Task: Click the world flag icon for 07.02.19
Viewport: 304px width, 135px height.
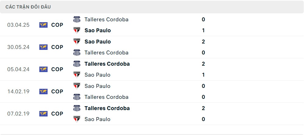Action: pyautogui.click(x=43, y=114)
